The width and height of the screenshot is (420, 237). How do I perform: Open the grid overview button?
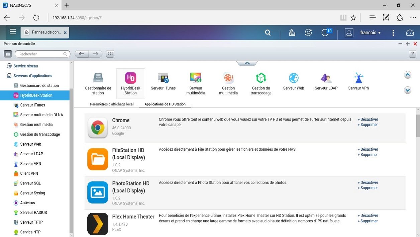110,54
